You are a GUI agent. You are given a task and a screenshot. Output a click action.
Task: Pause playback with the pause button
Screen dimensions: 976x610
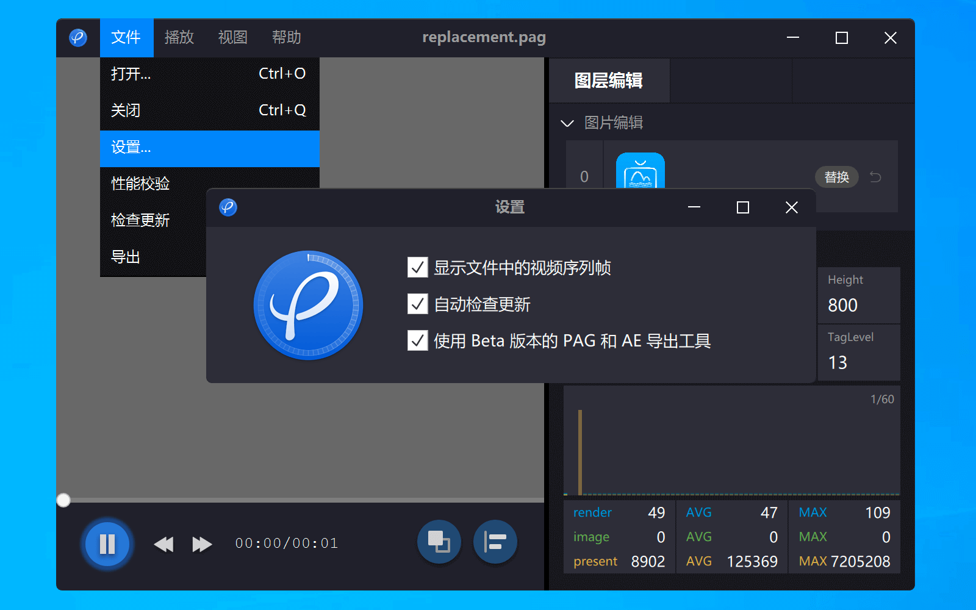coord(107,544)
